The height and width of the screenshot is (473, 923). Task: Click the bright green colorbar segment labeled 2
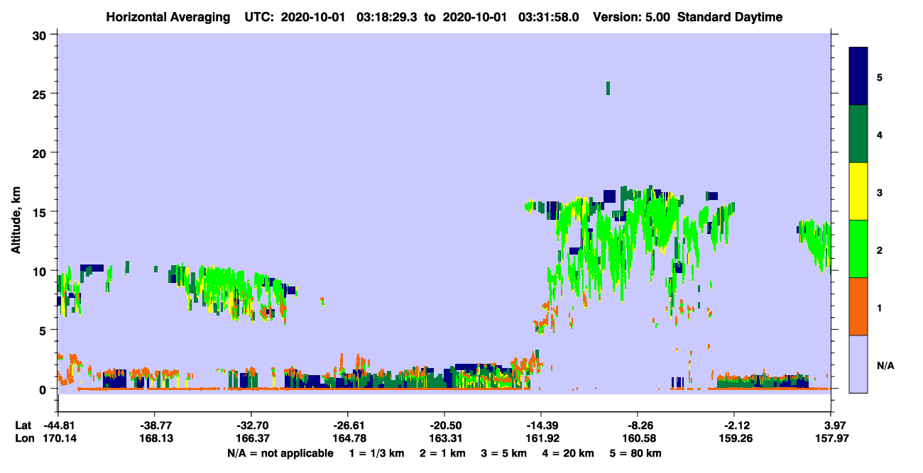[858, 249]
